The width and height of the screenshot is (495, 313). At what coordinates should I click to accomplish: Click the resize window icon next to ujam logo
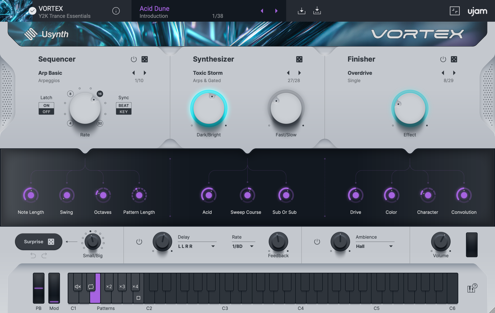coord(455,11)
